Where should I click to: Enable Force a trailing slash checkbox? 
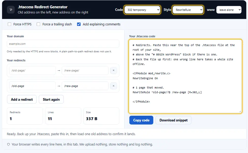[x=38, y=24]
